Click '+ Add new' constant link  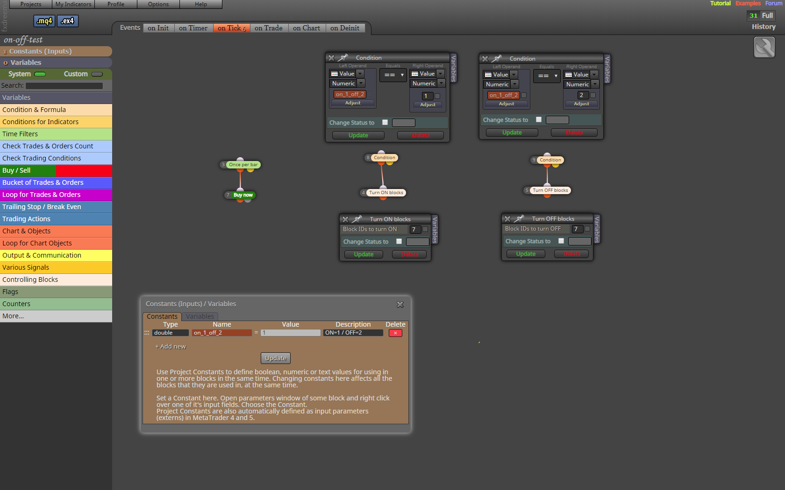[171, 347]
